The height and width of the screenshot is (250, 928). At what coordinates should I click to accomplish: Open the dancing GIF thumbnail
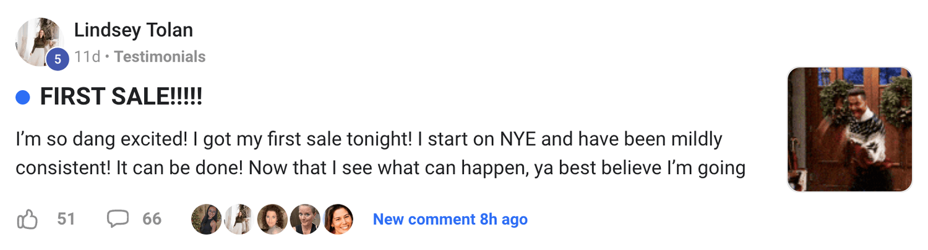pyautogui.click(x=849, y=130)
